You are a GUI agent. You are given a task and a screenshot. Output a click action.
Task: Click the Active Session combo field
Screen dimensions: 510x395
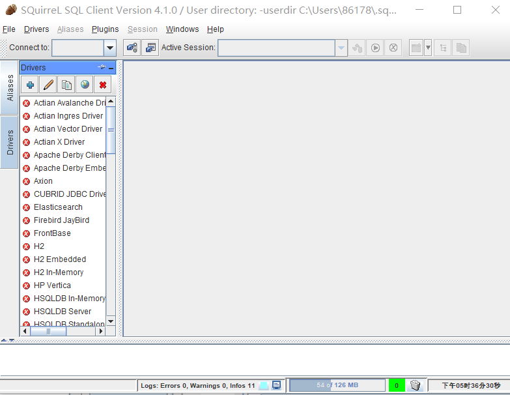(x=276, y=48)
